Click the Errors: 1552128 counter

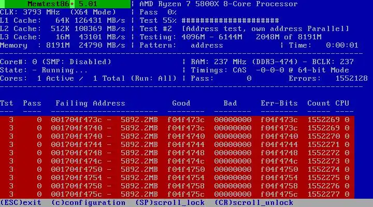(328, 79)
